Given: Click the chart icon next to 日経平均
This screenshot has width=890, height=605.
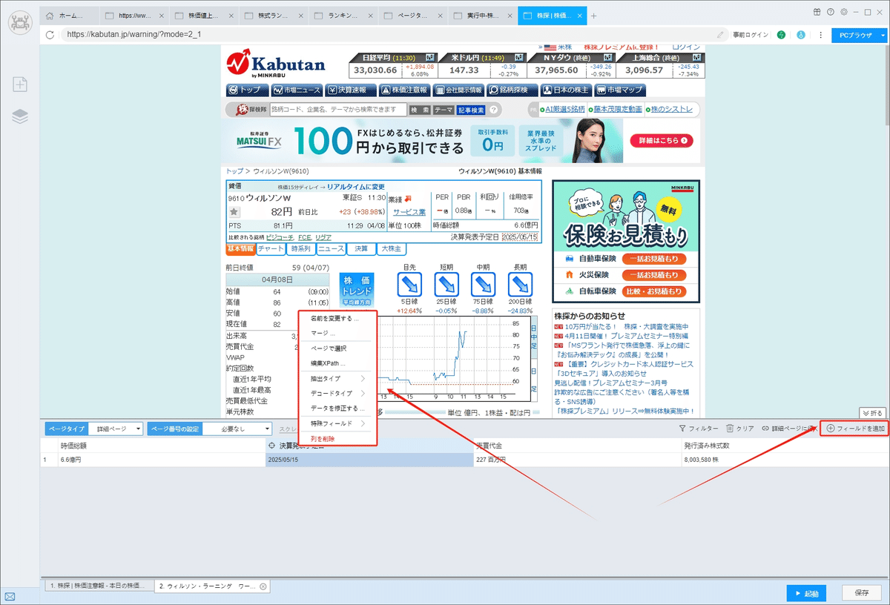Looking at the screenshot, I should tap(429, 57).
